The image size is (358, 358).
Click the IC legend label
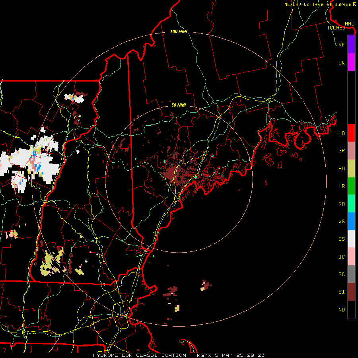pyautogui.click(x=341, y=257)
